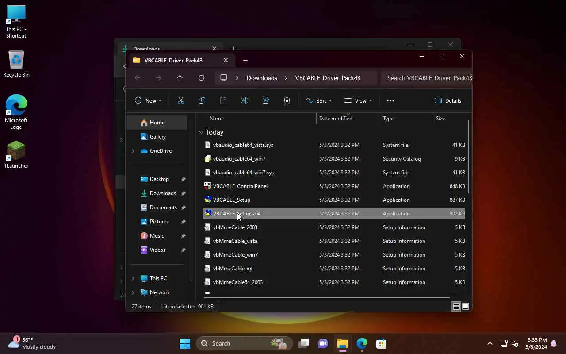Select the TLauncher desktop icon

tap(16, 155)
